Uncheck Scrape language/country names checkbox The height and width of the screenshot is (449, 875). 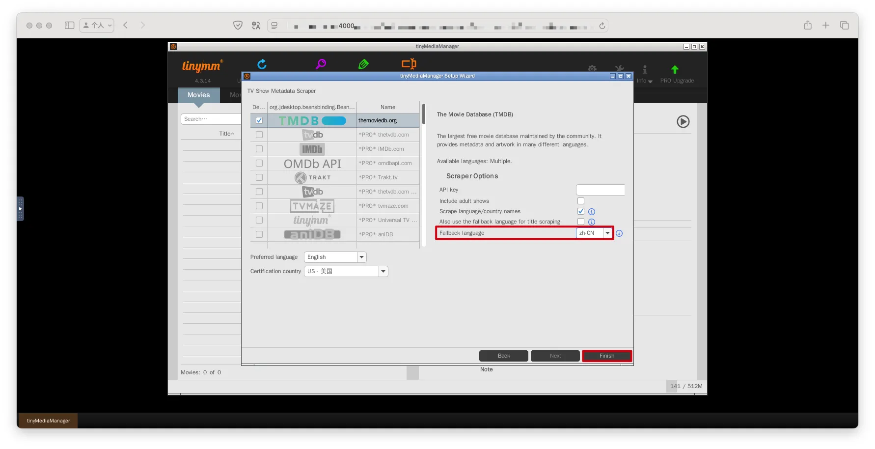[x=581, y=211]
